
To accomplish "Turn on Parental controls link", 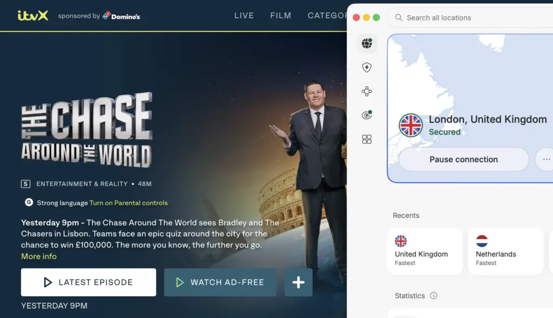I will pos(129,203).
